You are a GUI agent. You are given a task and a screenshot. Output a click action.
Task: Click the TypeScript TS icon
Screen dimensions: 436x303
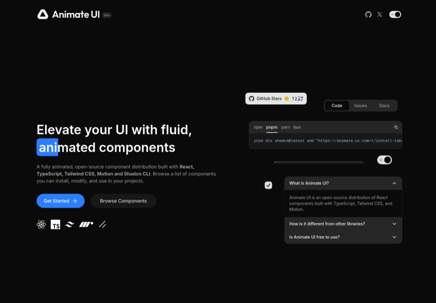pos(56,224)
